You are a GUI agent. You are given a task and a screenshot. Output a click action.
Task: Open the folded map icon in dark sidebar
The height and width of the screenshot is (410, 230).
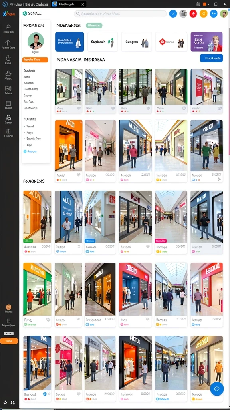coord(8,88)
